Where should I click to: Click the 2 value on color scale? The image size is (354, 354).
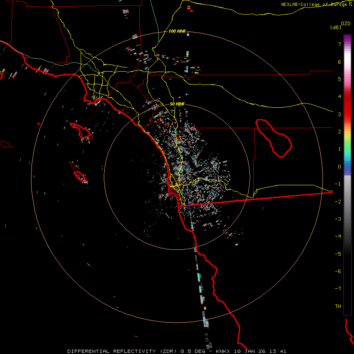[339, 132]
